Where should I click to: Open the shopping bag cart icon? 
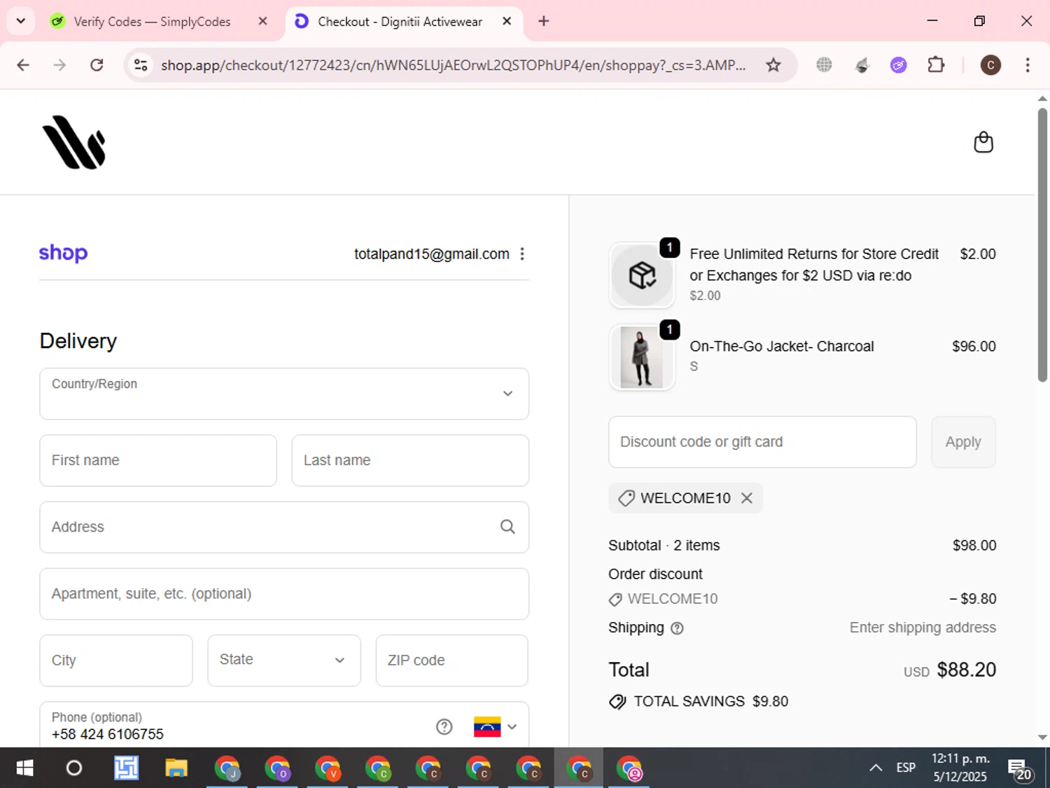point(983,142)
